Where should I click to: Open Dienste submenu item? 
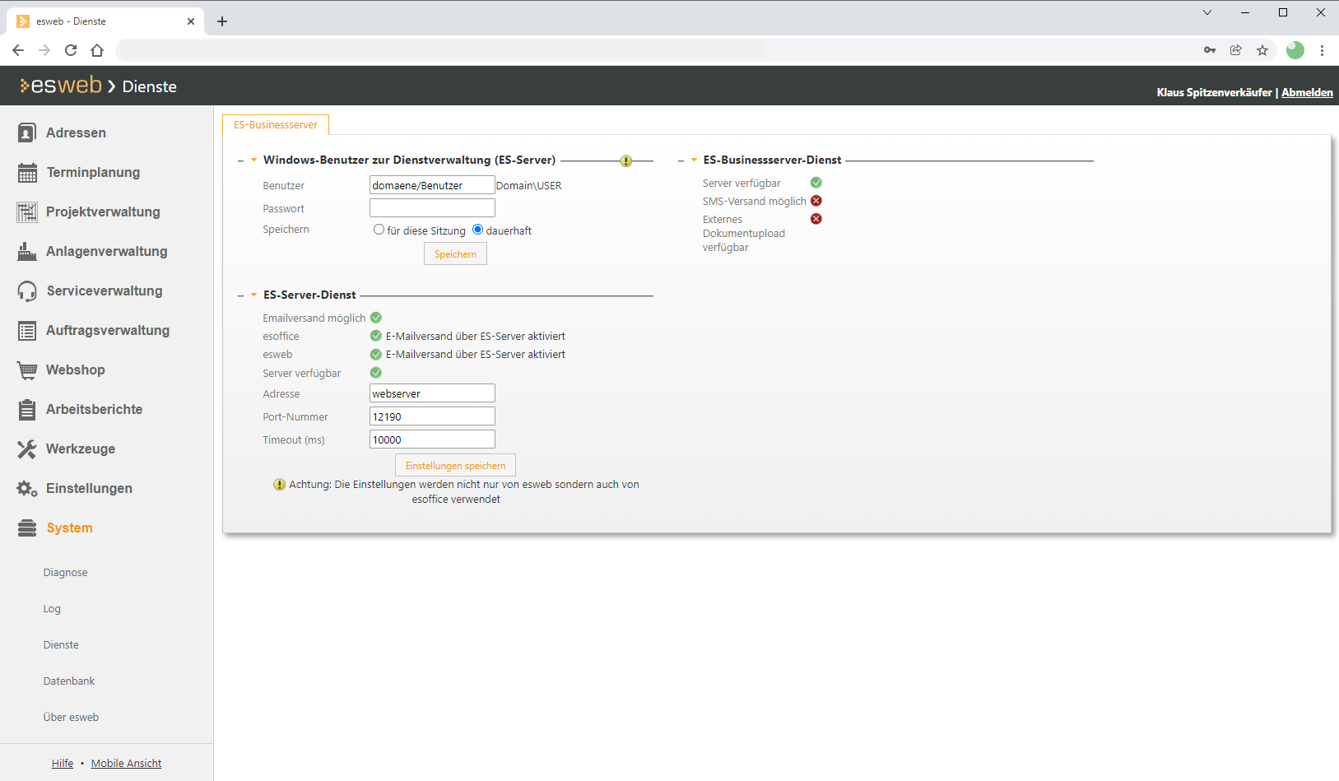tap(61, 645)
